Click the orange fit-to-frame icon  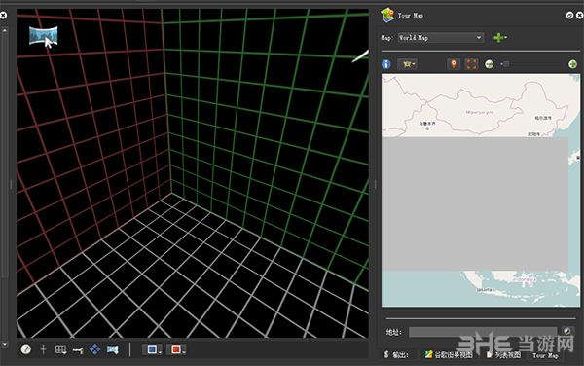[471, 64]
